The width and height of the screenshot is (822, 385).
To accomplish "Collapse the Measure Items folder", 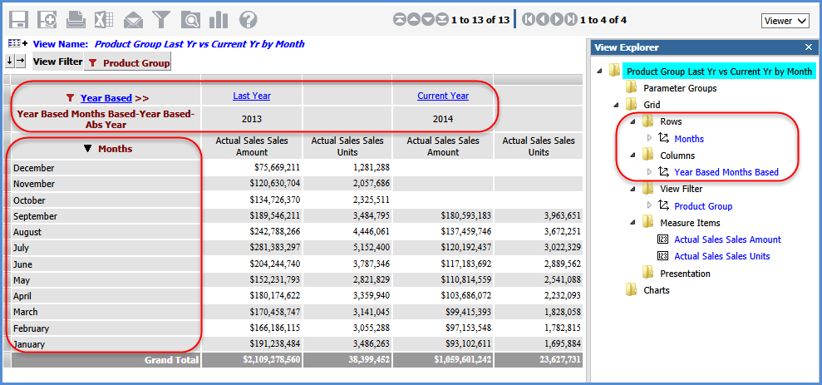I will point(634,223).
